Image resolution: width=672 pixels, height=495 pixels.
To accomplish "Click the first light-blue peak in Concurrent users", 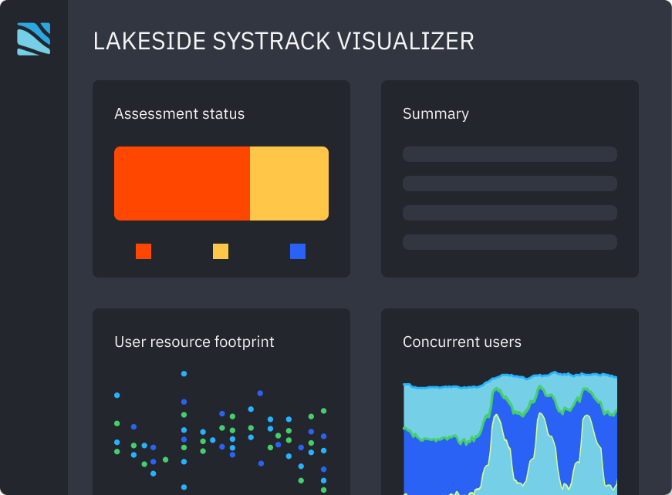I will 497,454.
